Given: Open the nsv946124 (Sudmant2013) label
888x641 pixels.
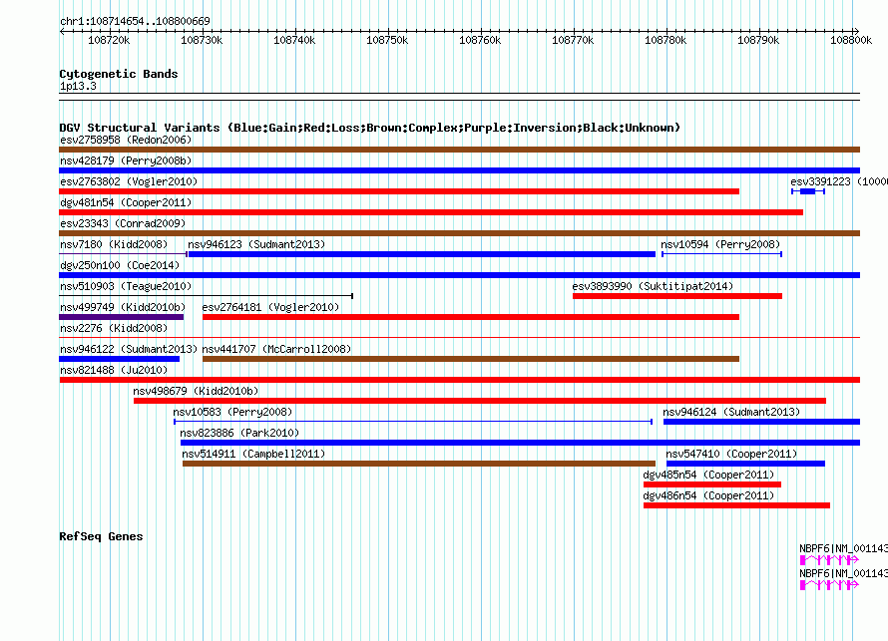Looking at the screenshot, I should 731,412.
